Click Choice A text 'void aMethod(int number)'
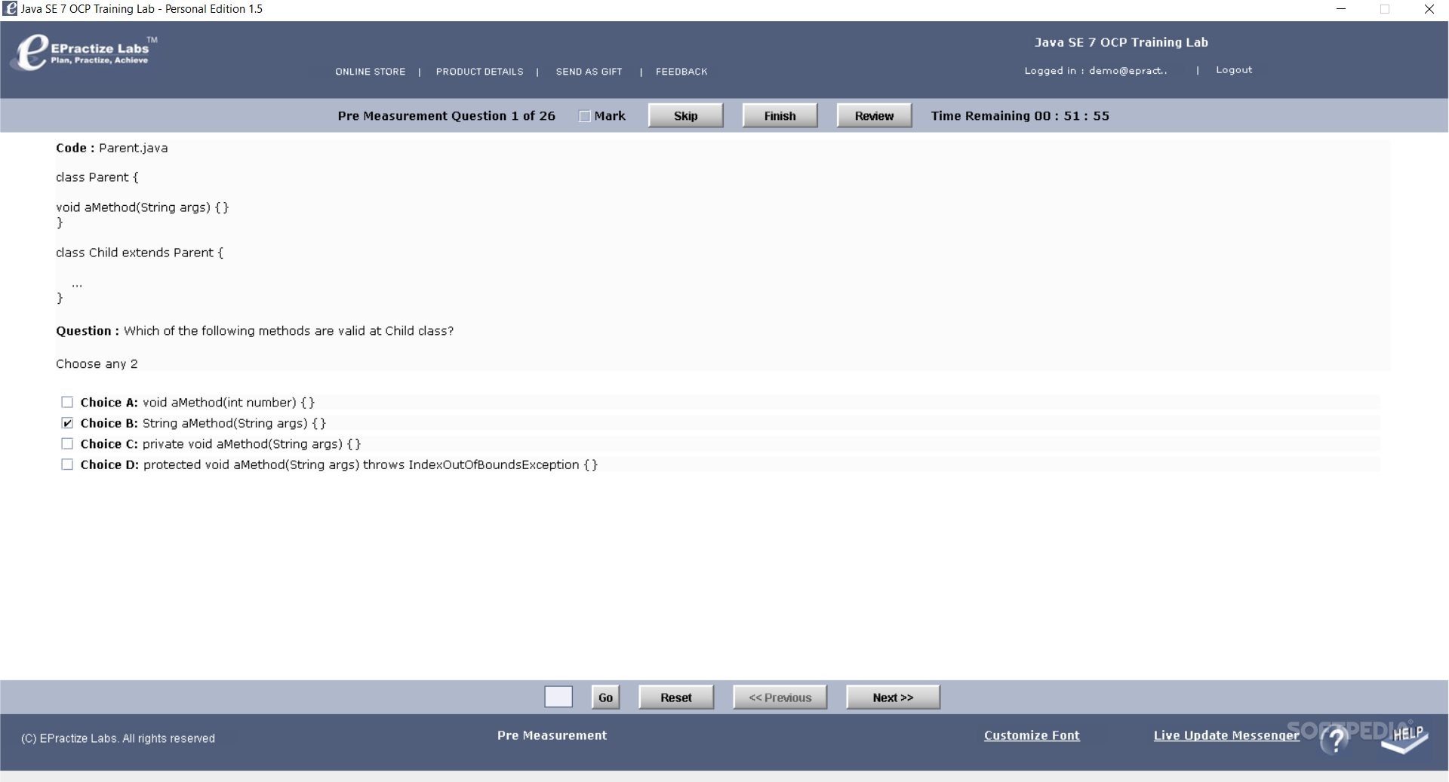This screenshot has height=782, width=1449. pos(220,403)
